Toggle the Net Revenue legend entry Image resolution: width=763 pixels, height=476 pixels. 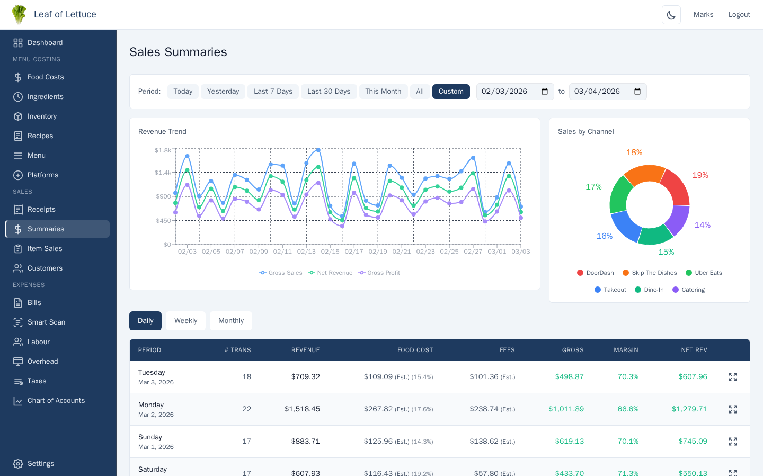pos(330,273)
